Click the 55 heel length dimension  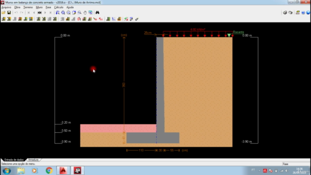[172, 150]
